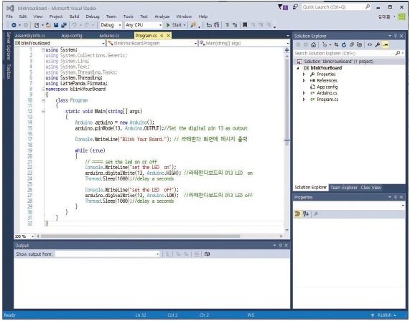The height and width of the screenshot is (321, 410).
Task: Expand the Properties node in Solution Explorer
Action: (x=304, y=75)
